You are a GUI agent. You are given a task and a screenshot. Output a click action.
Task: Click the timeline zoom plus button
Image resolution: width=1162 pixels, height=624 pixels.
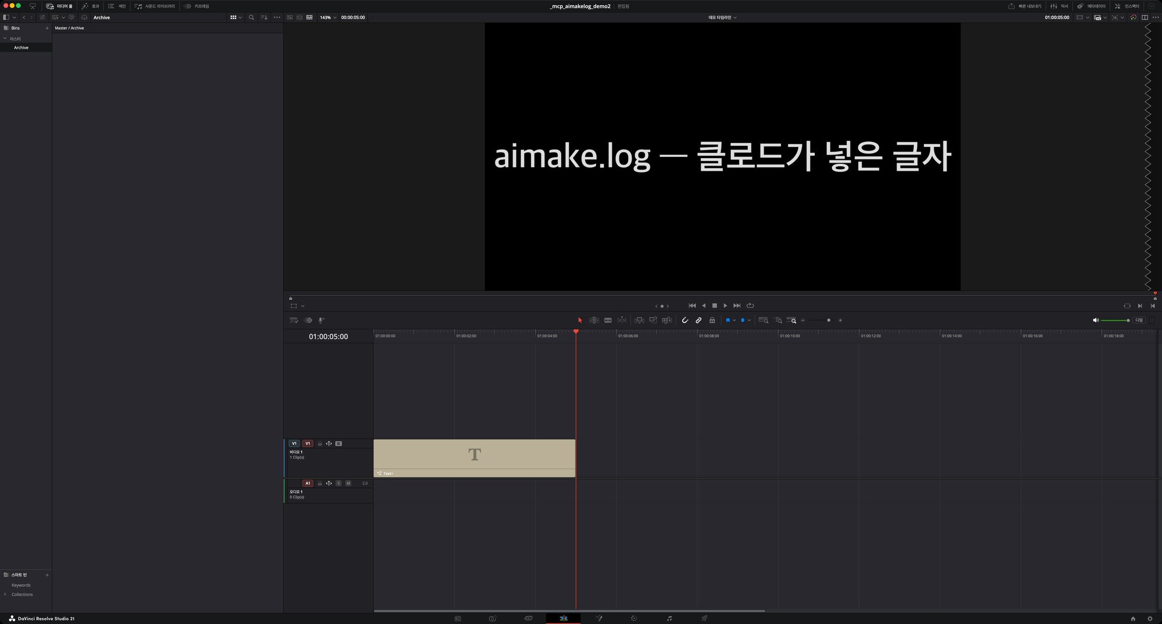(840, 320)
